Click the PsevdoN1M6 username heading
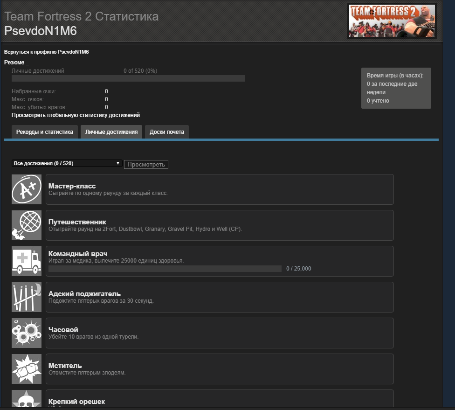The height and width of the screenshot is (410, 455). 41,31
